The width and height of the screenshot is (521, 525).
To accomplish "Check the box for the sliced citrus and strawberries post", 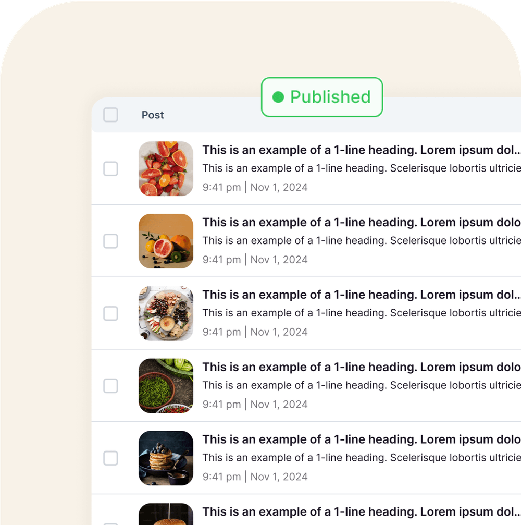I will (x=110, y=169).
